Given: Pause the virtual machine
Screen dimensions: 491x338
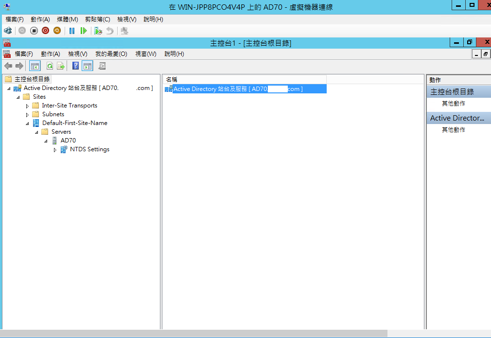Looking at the screenshot, I should (72, 31).
